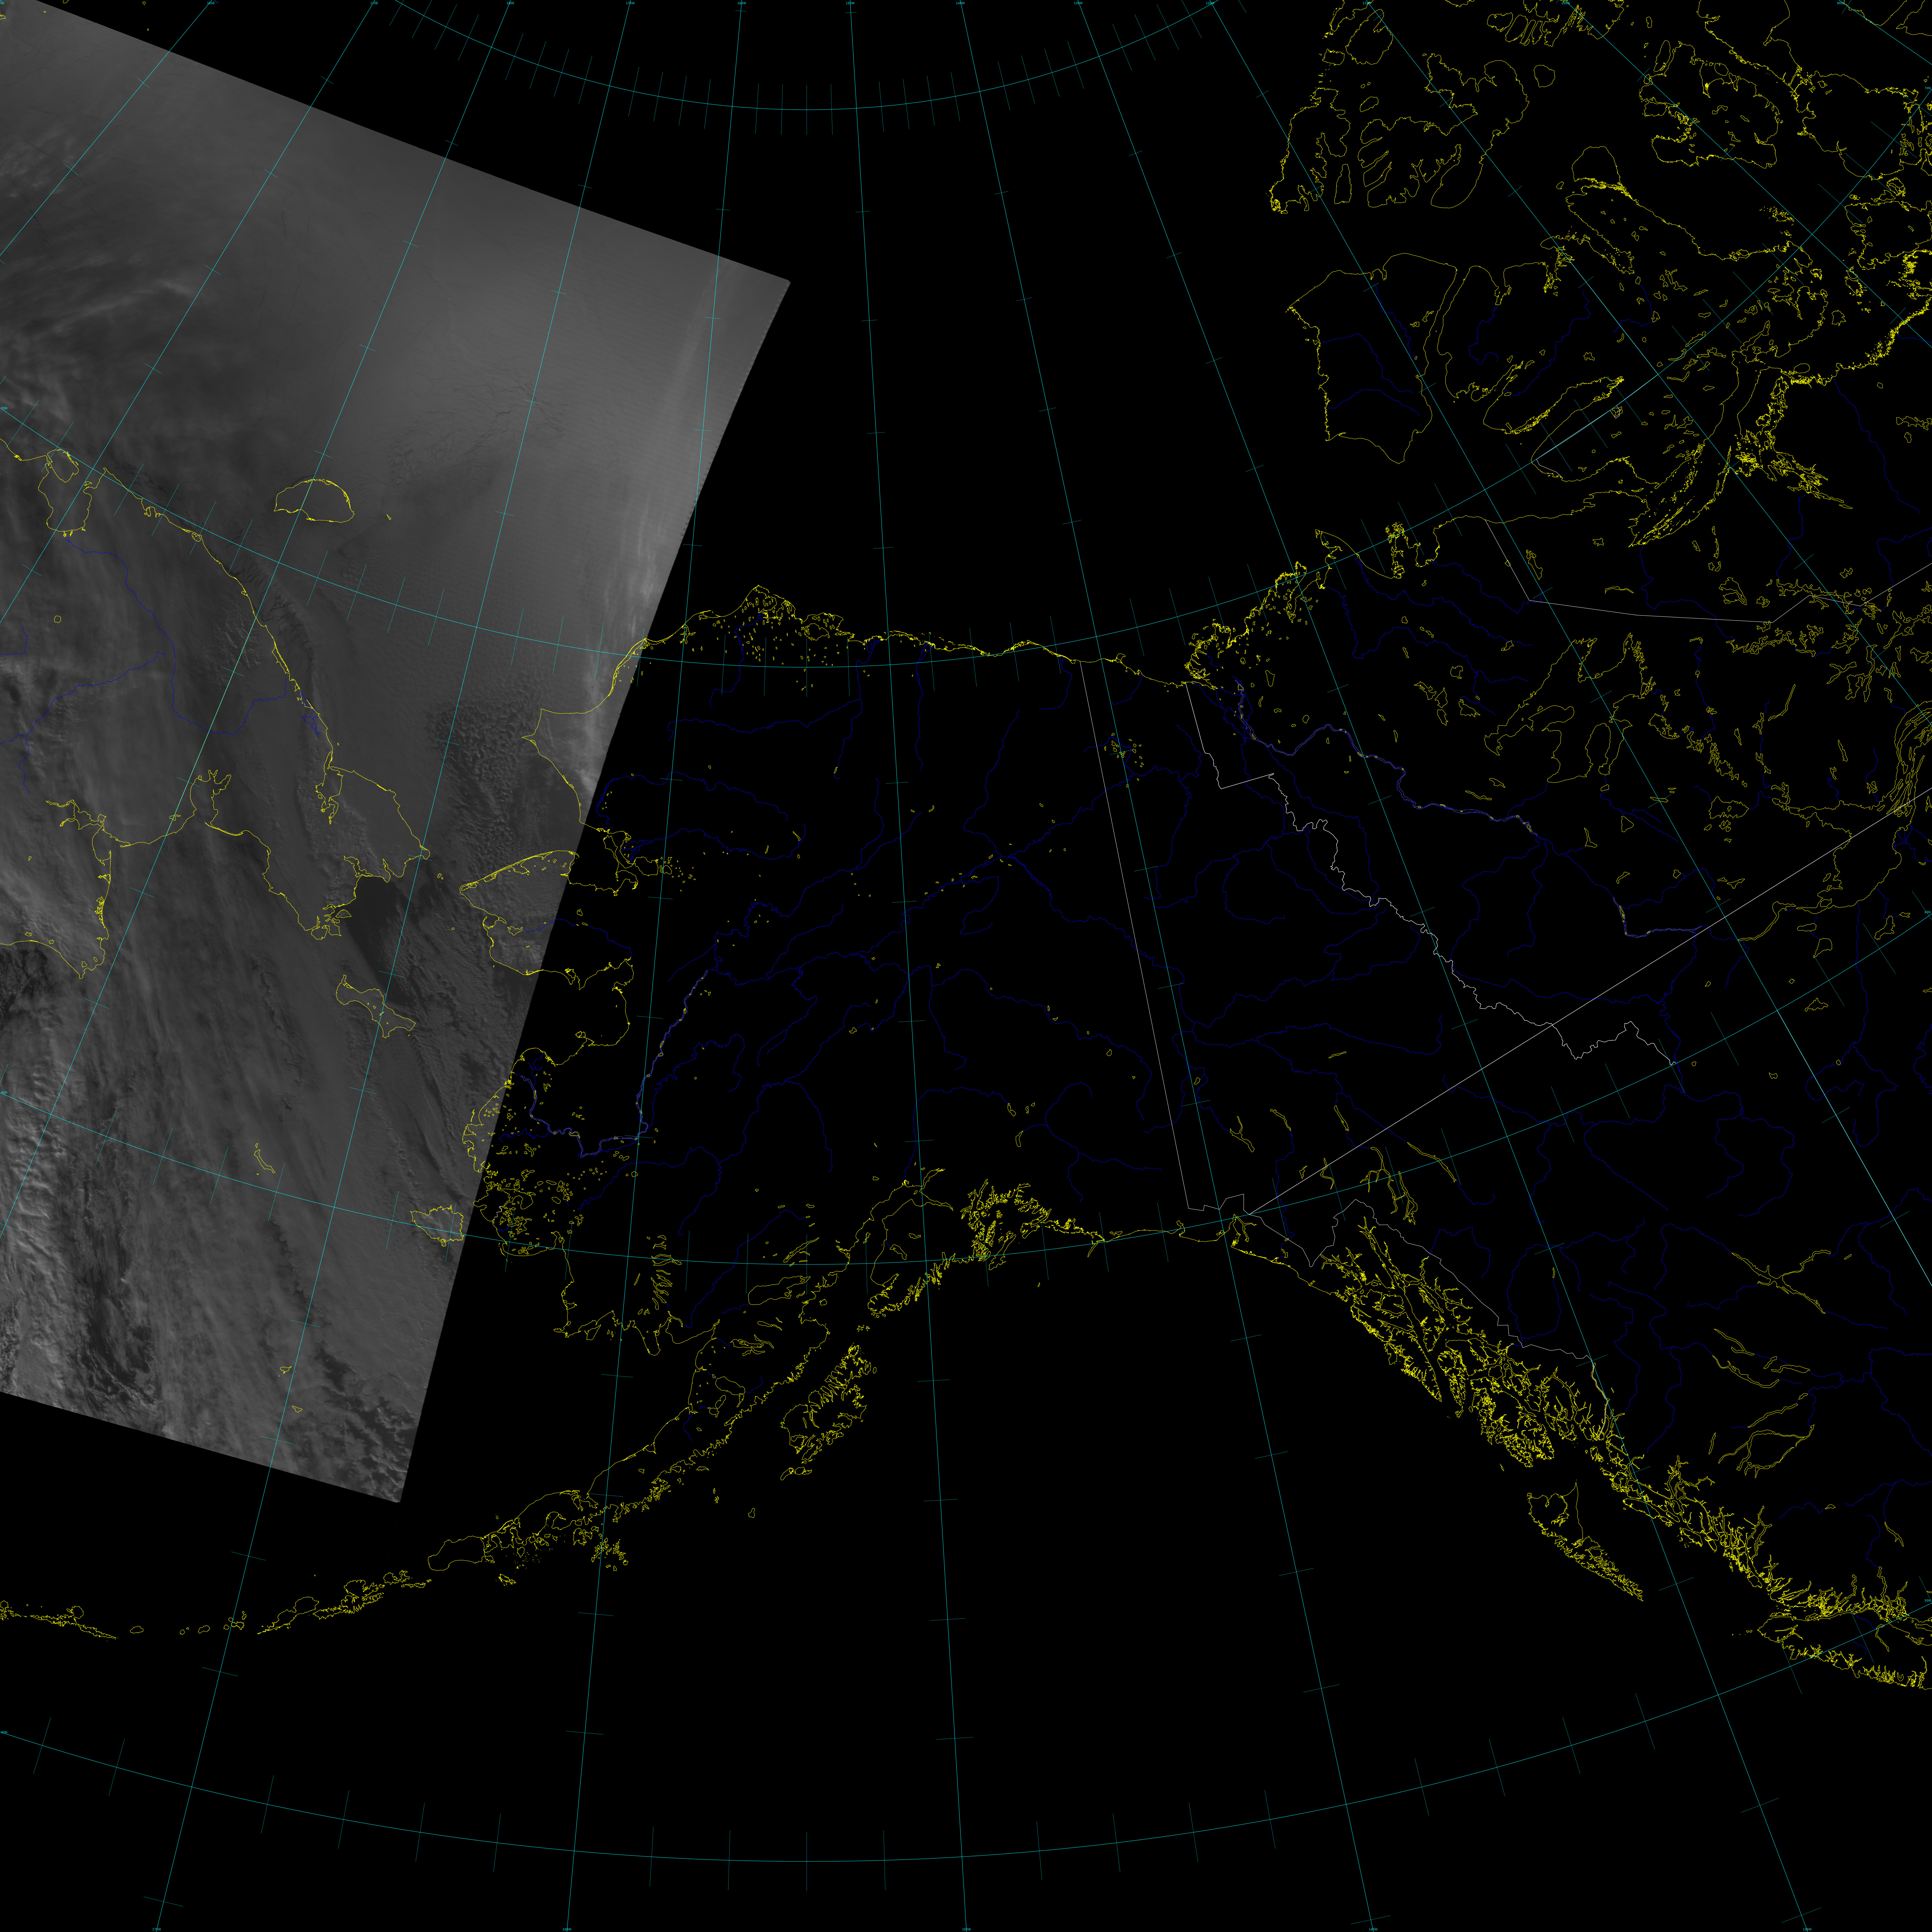The width and height of the screenshot is (1932, 1932).
Task: Click the 150W longitude label at top
Action: point(850,3)
